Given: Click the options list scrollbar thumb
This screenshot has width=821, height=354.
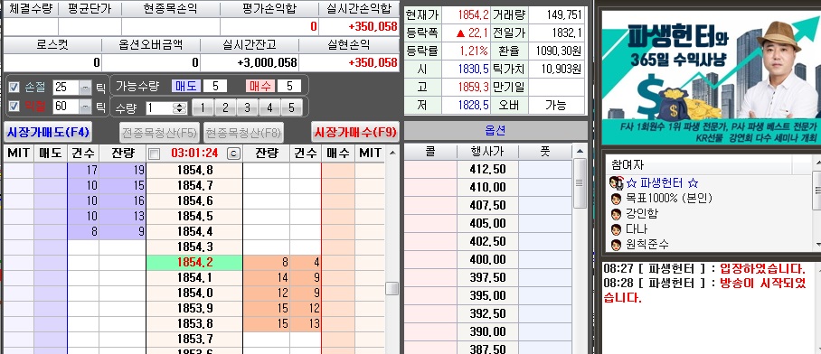Looking at the screenshot, I should pyautogui.click(x=579, y=183).
